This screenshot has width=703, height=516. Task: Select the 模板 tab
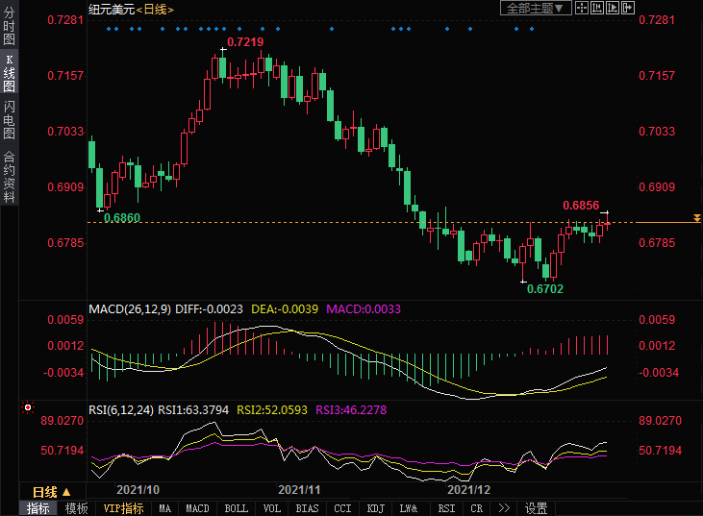[x=77, y=508]
